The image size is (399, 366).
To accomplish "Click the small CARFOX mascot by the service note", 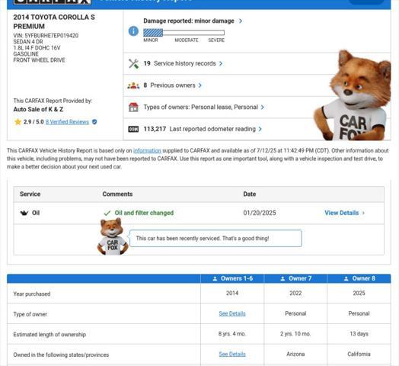I will (112, 236).
